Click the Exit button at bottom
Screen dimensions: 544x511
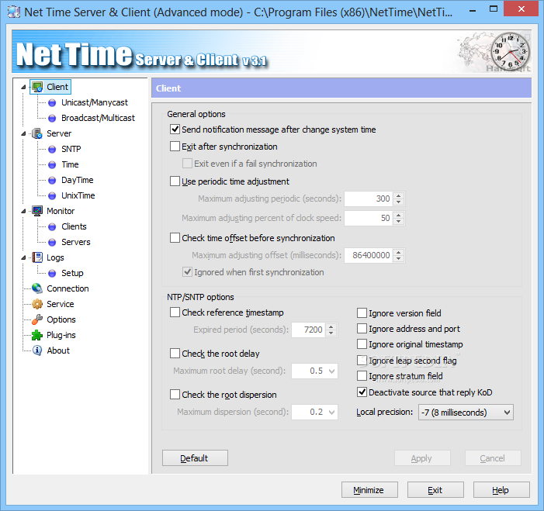[x=435, y=490]
